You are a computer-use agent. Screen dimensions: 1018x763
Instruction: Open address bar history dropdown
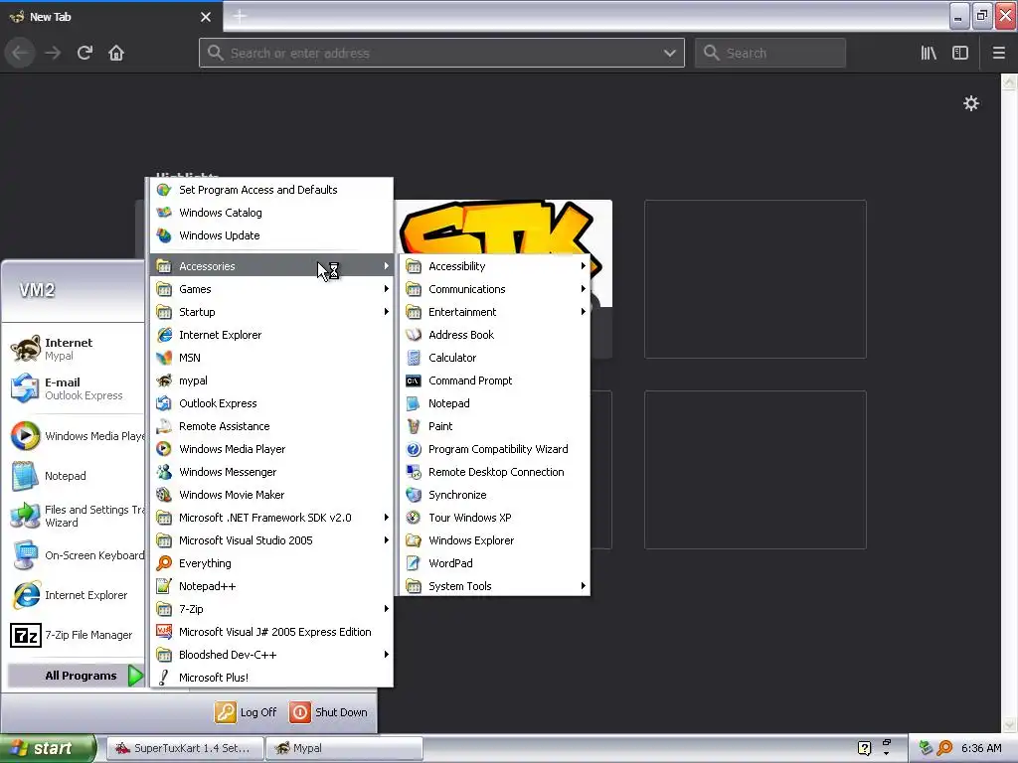click(x=669, y=54)
